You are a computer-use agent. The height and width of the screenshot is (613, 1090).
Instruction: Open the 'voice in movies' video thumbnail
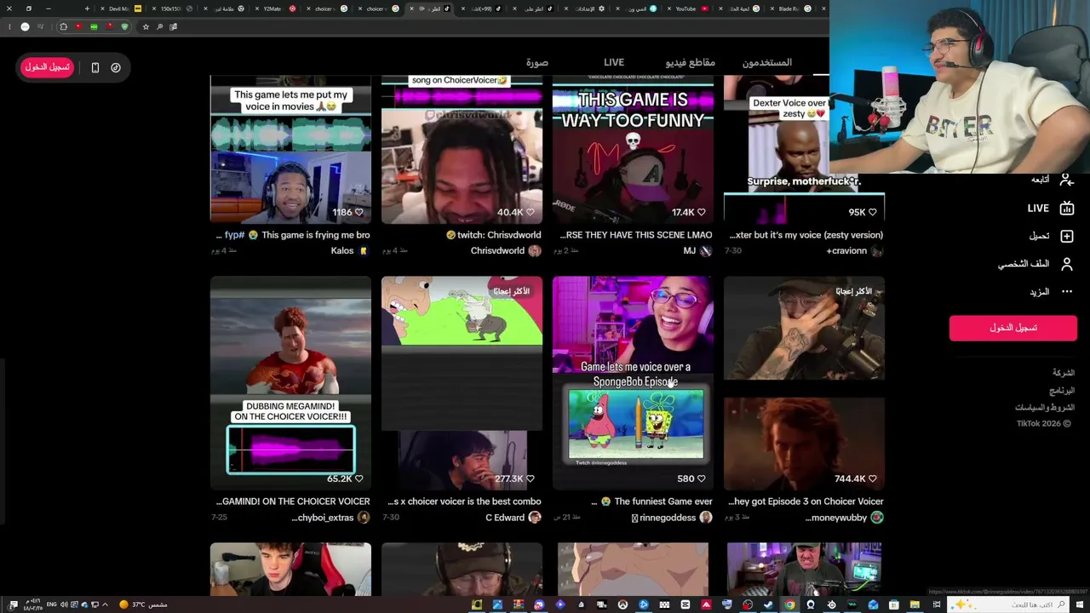[290, 150]
